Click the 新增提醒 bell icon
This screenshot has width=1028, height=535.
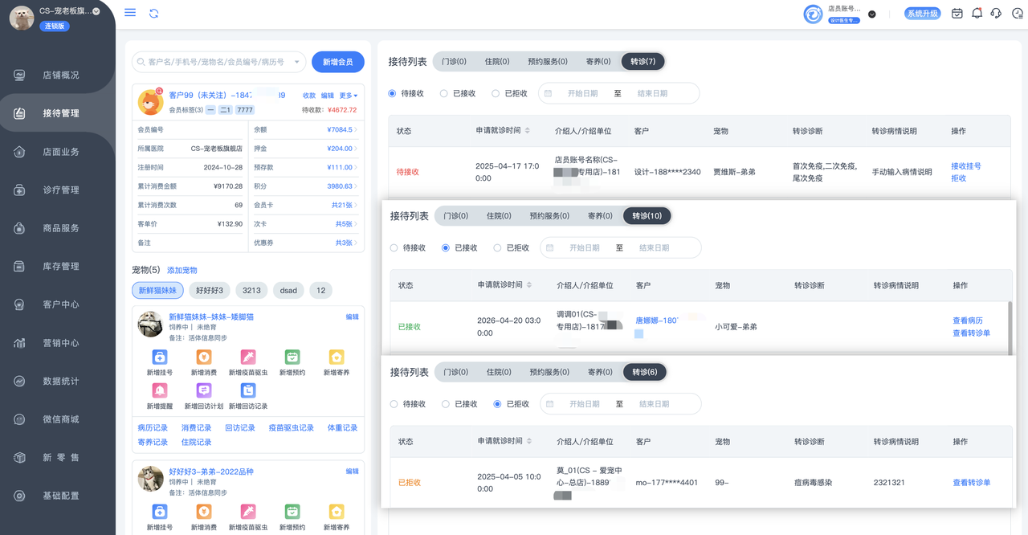pos(161,390)
